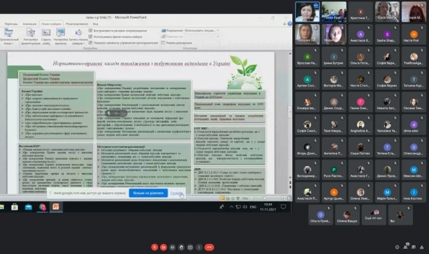Switch to the Рецензирование ribbon tab
The image size is (429, 254).
[x=77, y=24]
